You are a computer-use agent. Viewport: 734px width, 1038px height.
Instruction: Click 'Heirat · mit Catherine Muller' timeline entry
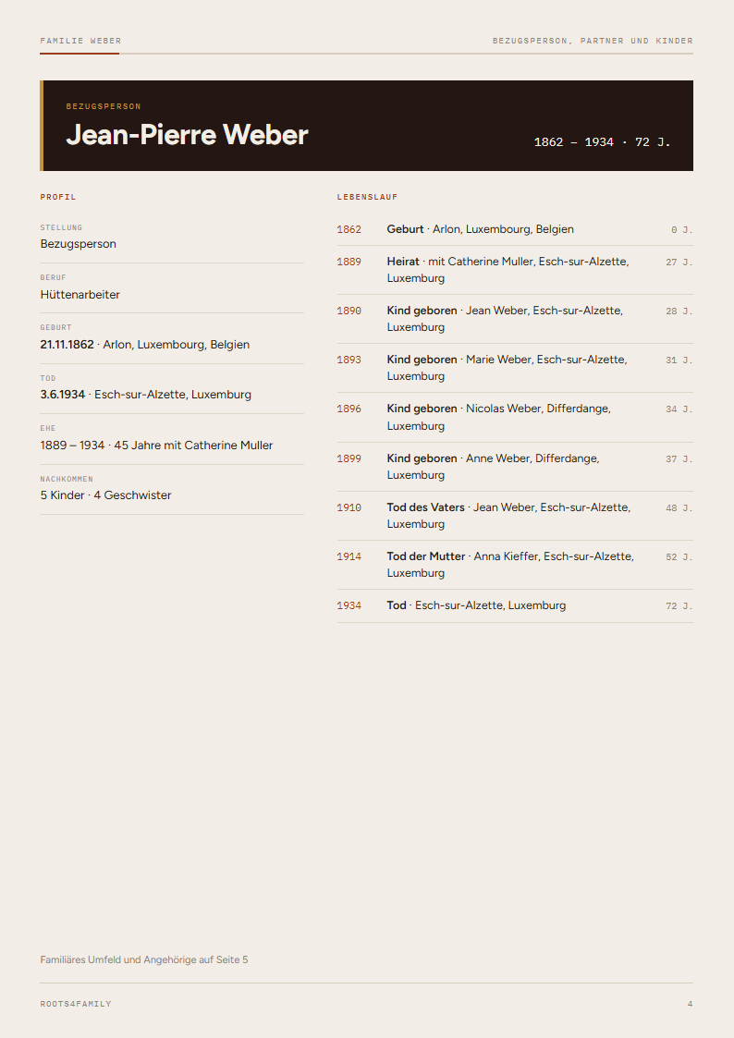(x=508, y=270)
